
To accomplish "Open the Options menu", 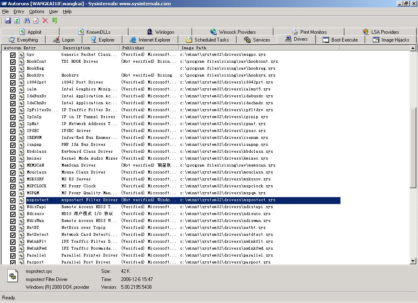I will pos(36,11).
